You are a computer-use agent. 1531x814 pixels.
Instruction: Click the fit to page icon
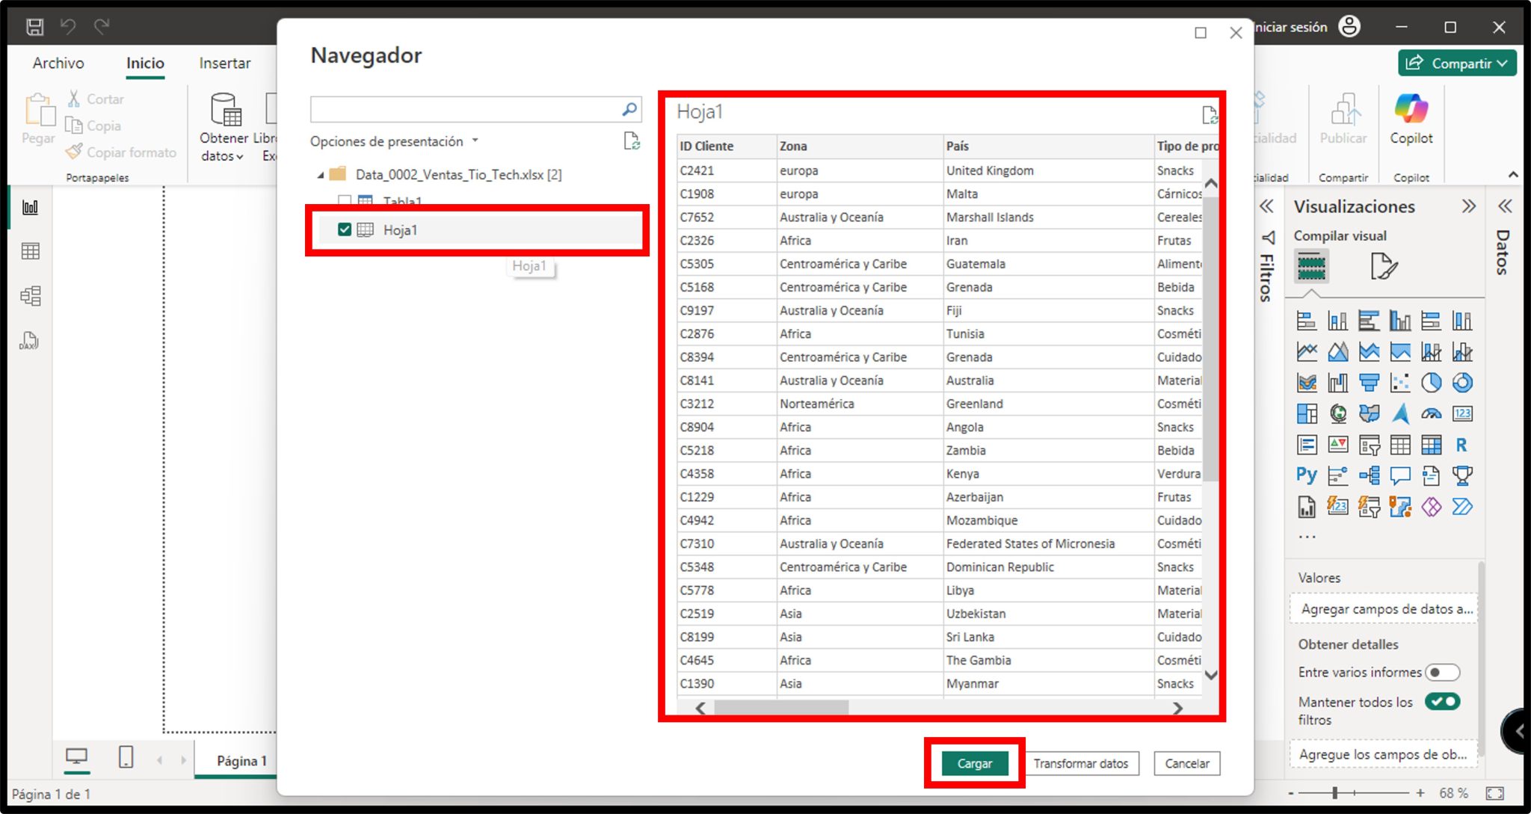[1494, 793]
